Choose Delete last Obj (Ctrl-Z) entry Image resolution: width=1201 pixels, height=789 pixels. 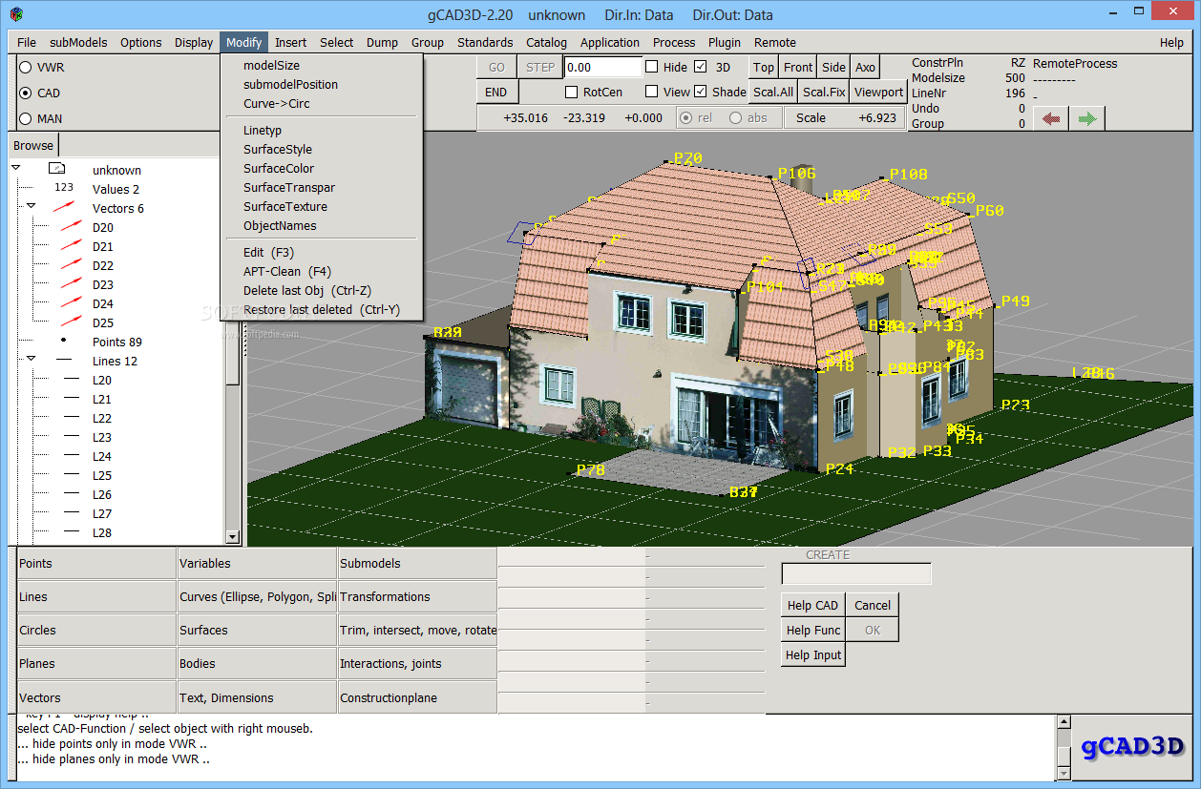[306, 291]
